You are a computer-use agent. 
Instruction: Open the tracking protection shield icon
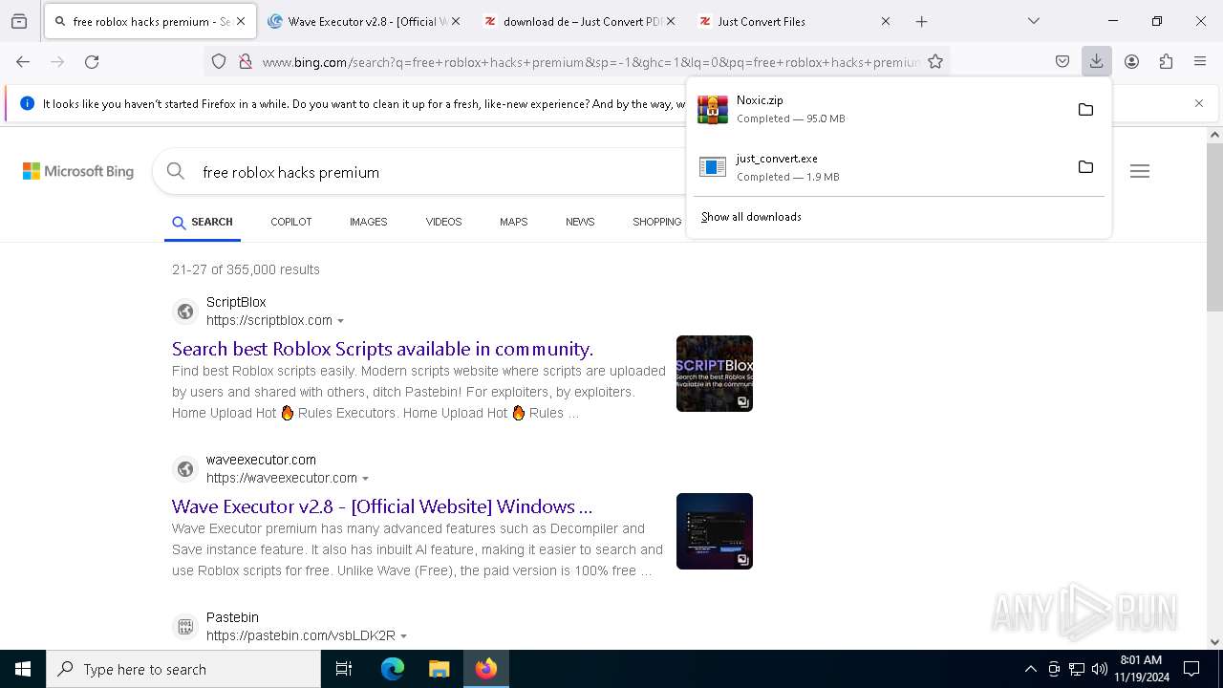tap(219, 61)
